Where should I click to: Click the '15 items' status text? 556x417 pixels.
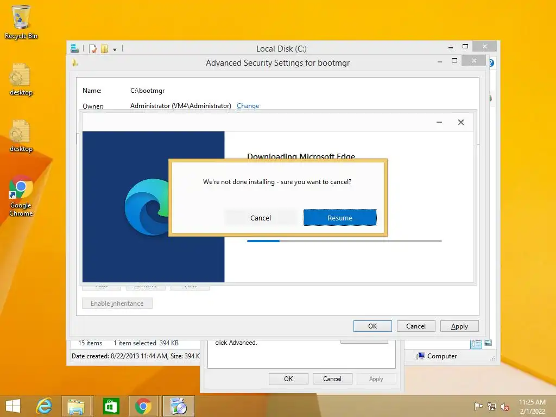[90, 343]
